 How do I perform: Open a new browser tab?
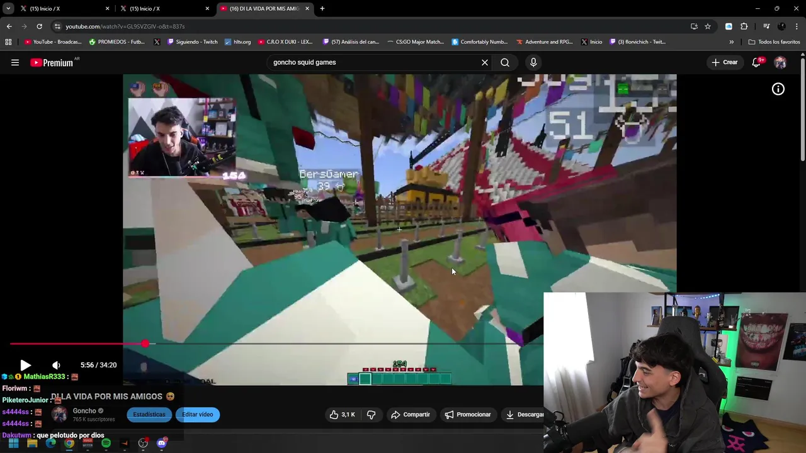pos(322,9)
